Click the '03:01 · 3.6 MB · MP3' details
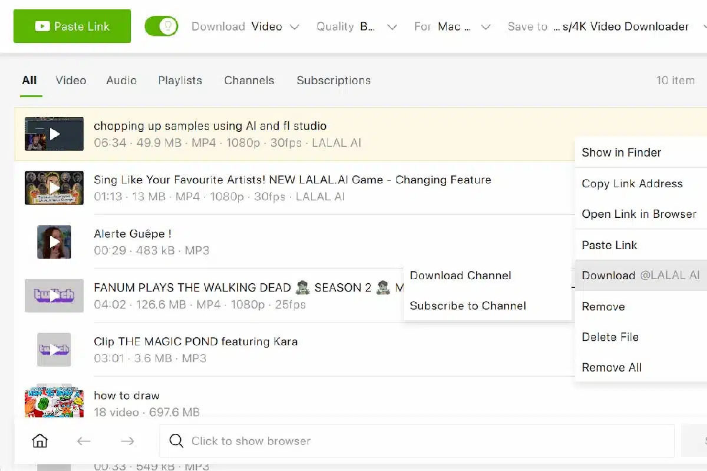 click(150, 358)
